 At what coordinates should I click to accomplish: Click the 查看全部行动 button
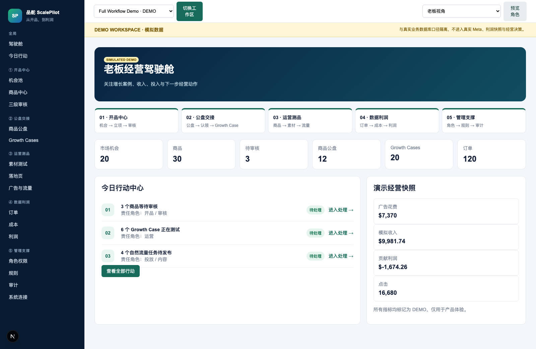point(121,271)
